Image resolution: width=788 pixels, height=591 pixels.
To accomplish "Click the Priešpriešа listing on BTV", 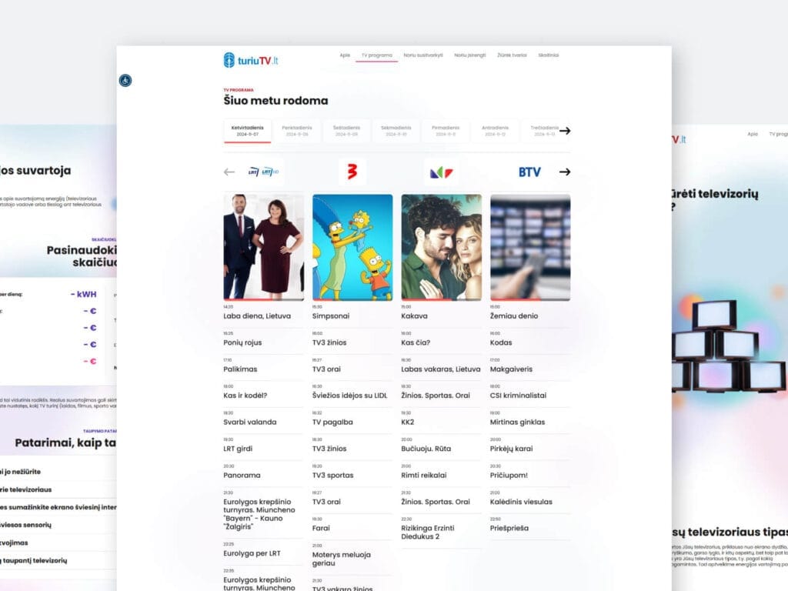I will (x=509, y=528).
